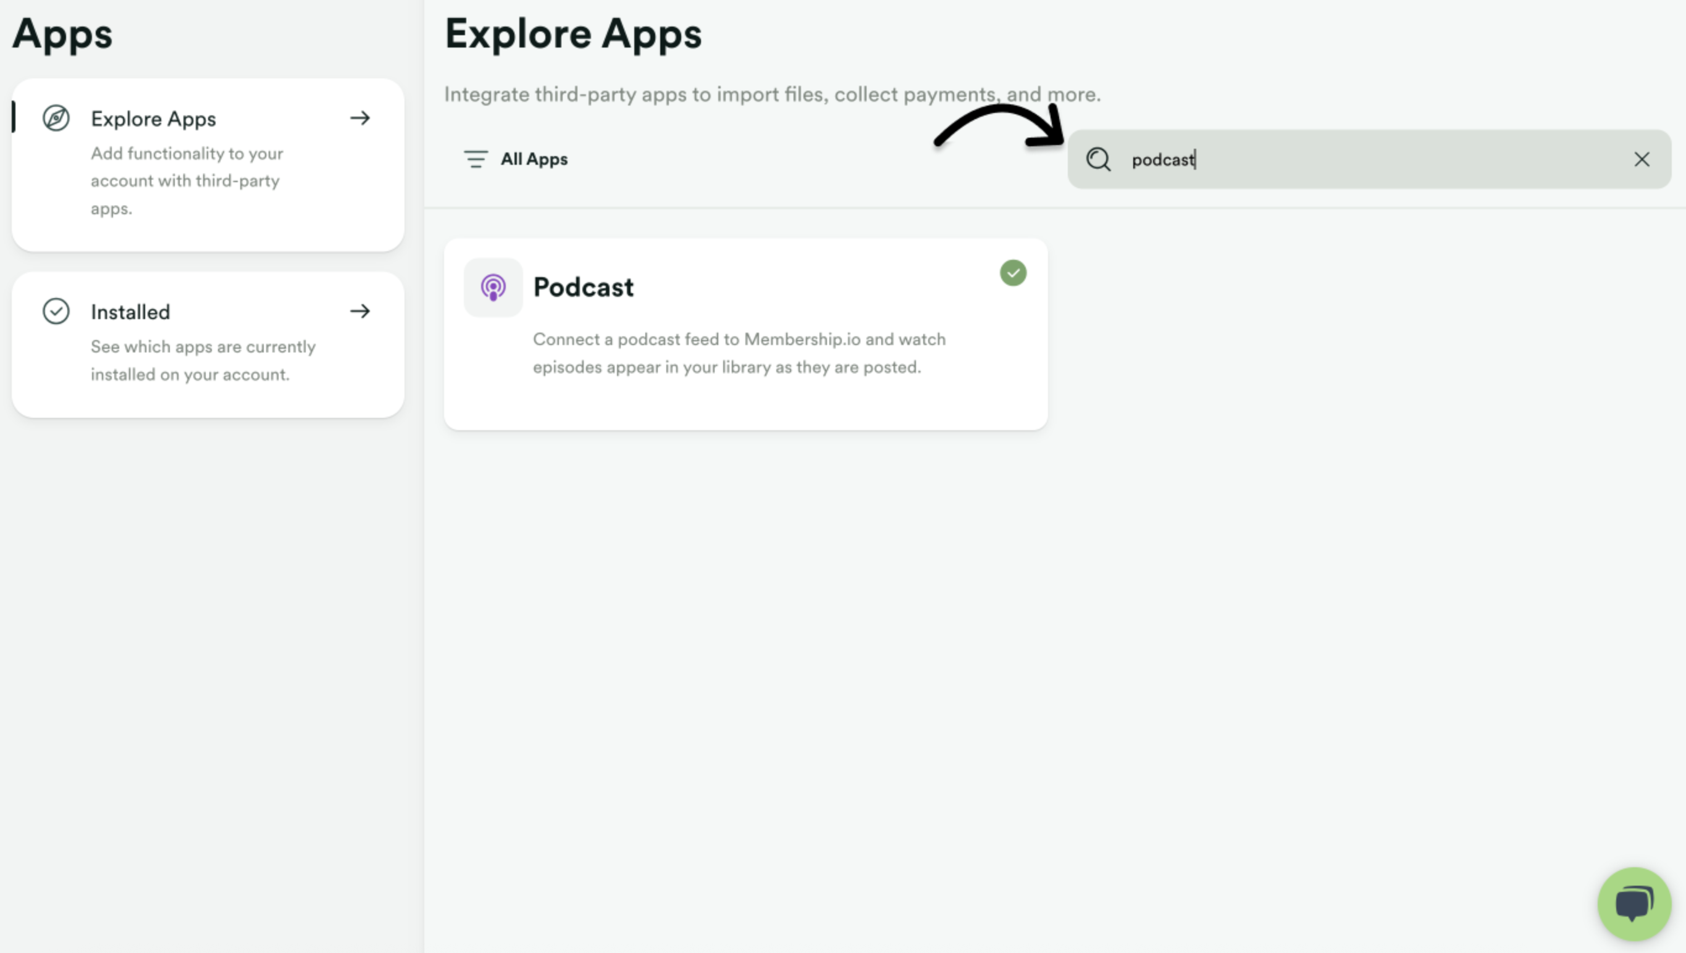The height and width of the screenshot is (953, 1686).
Task: Click the arrow next to Explore Apps
Action: pyautogui.click(x=360, y=119)
